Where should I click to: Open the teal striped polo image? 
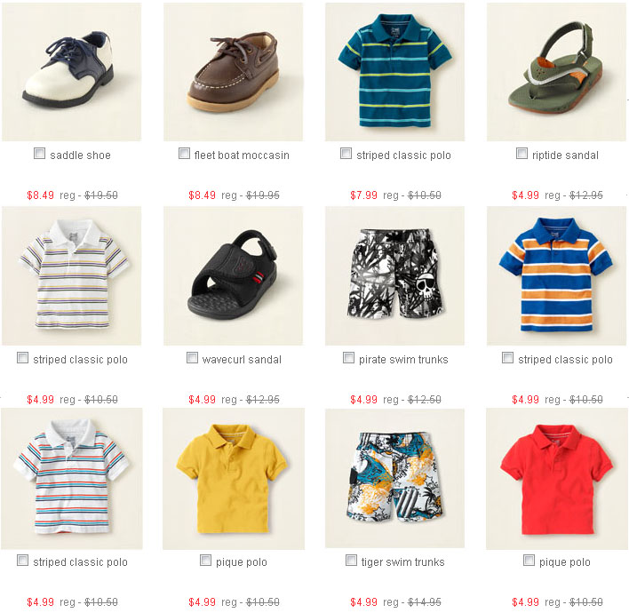coord(394,72)
